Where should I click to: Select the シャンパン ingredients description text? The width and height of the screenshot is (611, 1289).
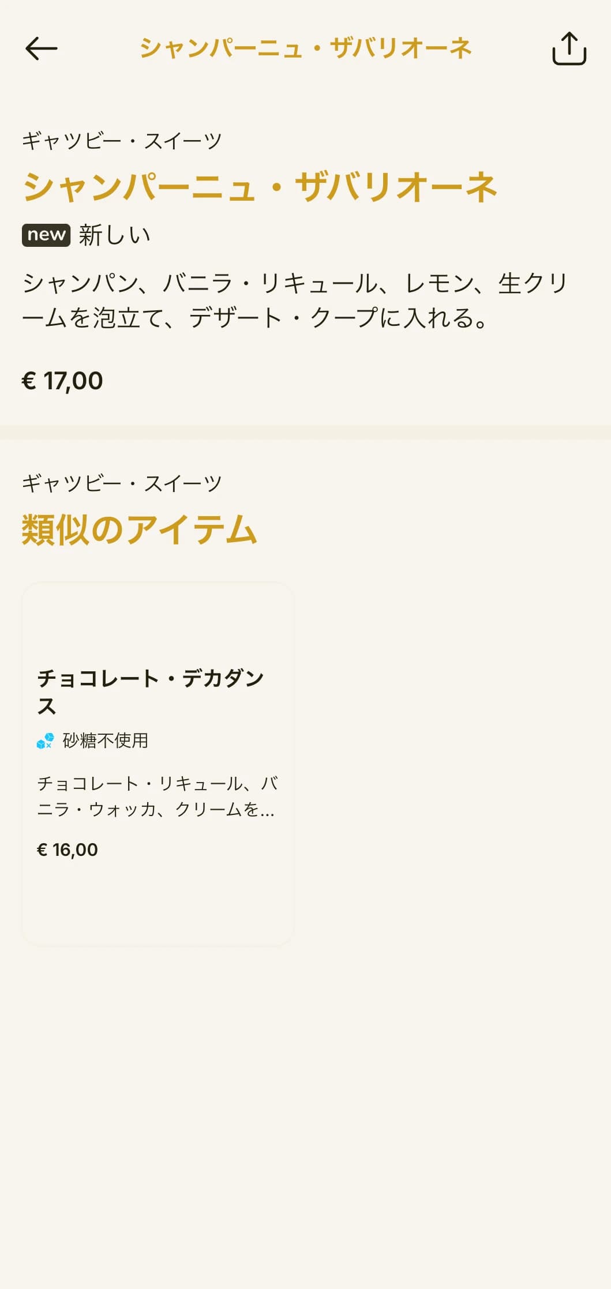coord(295,300)
